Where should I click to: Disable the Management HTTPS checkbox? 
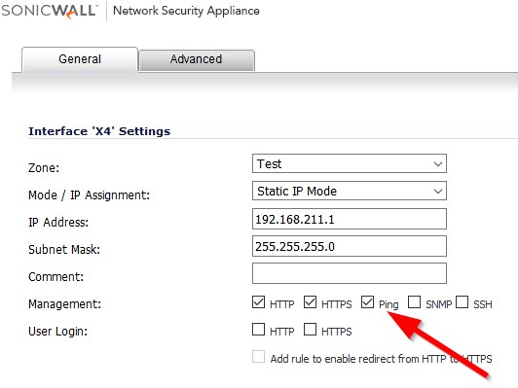(310, 301)
